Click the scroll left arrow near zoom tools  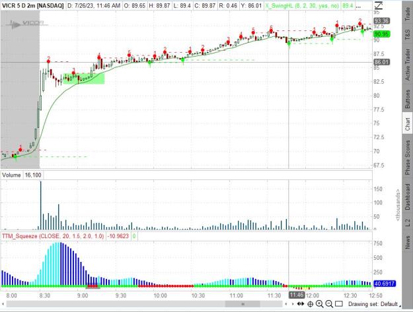pyautogui.click(x=286, y=304)
